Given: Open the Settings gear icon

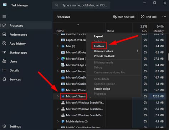Looking at the screenshot, I should [x=4, y=126].
